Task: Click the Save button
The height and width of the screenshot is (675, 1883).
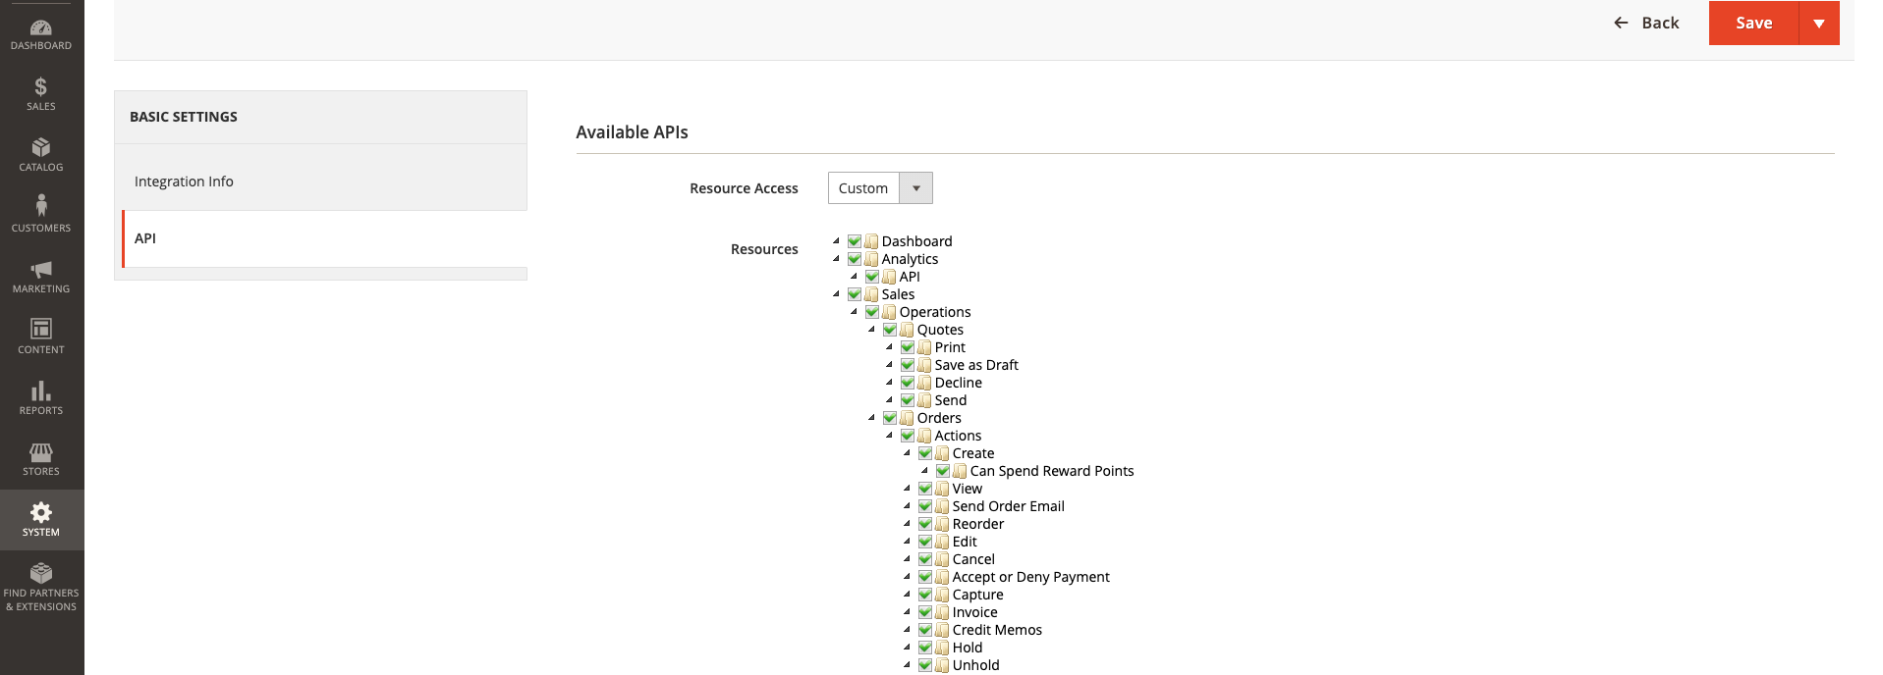Action: pyautogui.click(x=1753, y=23)
